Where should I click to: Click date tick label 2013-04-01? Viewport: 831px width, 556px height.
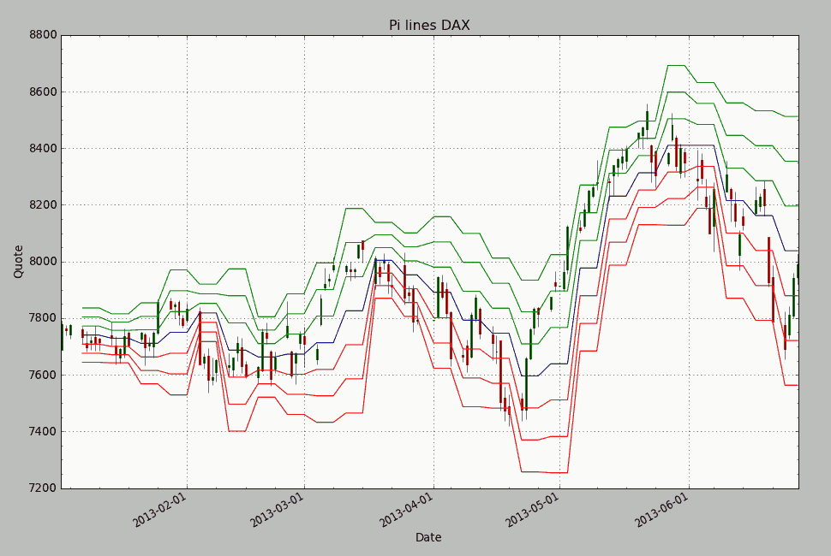click(406, 510)
